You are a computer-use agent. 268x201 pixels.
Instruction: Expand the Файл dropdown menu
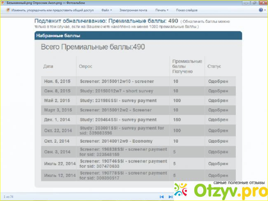[x=106, y=10]
